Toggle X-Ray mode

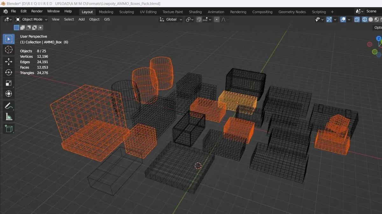click(x=357, y=19)
